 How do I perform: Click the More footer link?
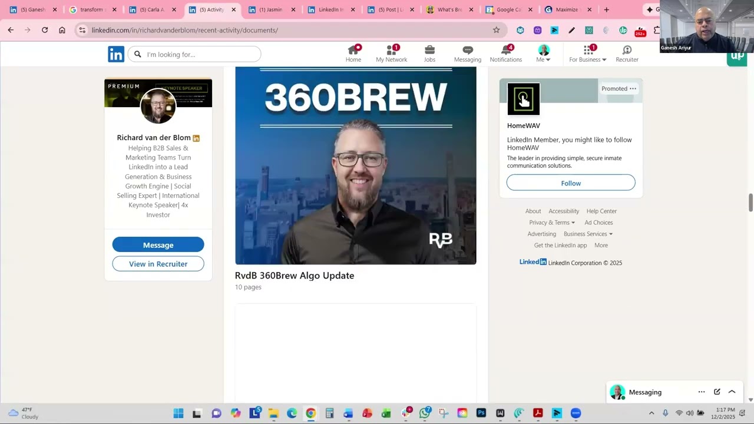point(601,246)
